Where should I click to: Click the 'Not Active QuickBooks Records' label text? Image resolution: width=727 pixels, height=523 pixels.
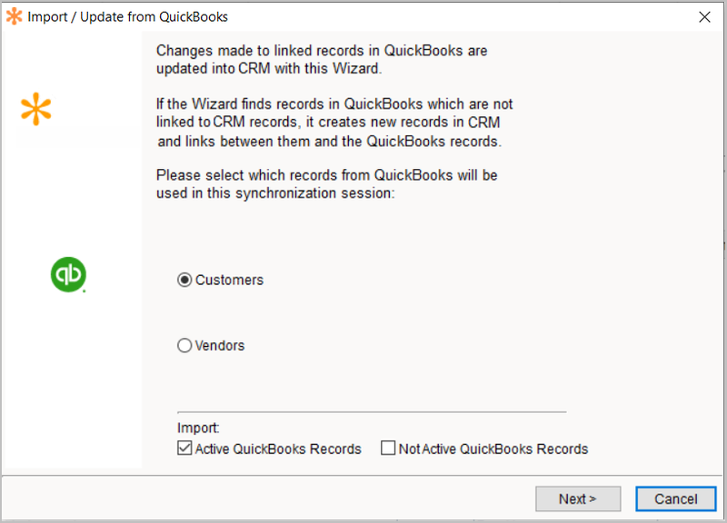pyautogui.click(x=493, y=449)
